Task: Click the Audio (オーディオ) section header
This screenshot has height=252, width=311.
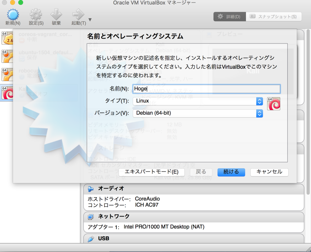Action: [194, 189]
